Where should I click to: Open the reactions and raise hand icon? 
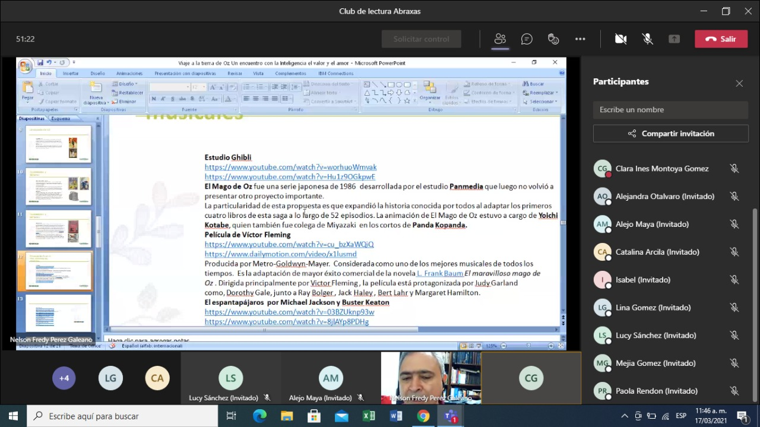[x=553, y=39]
